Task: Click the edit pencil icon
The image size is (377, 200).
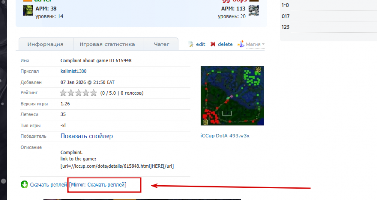Action: 190,44
